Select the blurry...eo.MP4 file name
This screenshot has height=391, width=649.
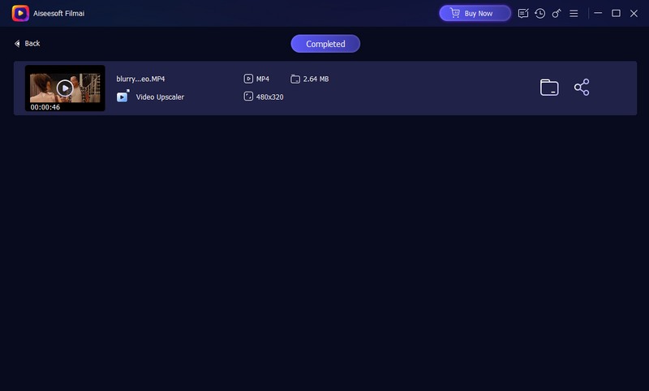click(140, 79)
